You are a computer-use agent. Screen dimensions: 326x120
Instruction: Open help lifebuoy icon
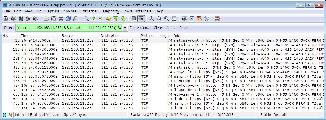pos(217,19)
